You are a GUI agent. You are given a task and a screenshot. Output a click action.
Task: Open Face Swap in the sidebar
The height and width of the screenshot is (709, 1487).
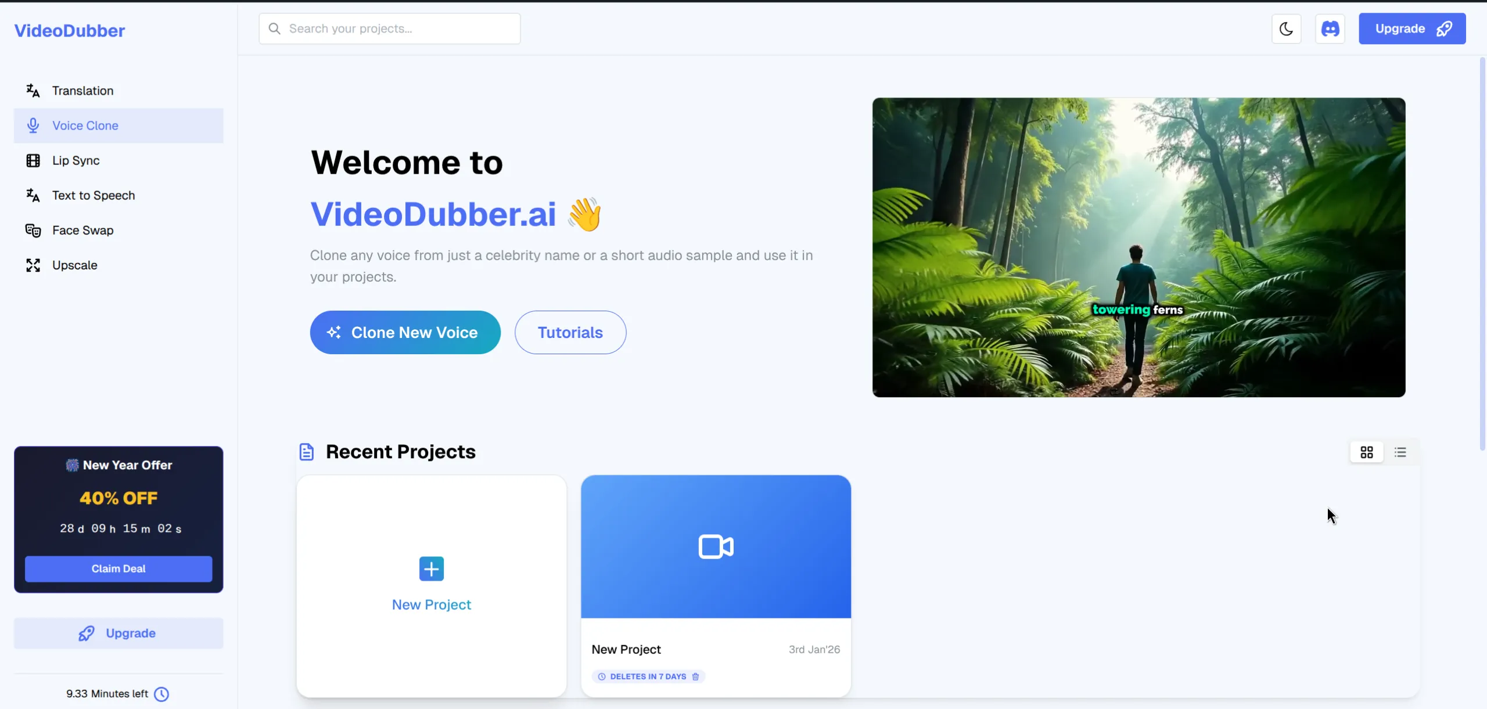118,230
